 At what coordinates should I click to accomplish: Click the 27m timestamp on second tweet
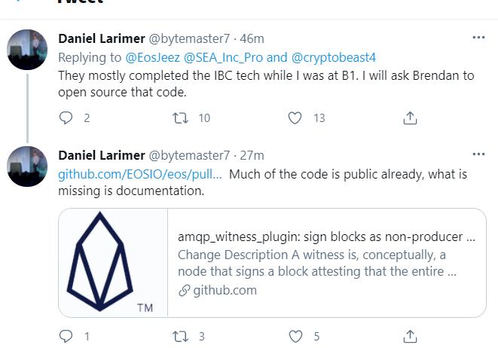point(252,155)
